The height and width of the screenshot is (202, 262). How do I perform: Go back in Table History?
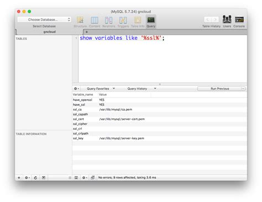coord(208,19)
